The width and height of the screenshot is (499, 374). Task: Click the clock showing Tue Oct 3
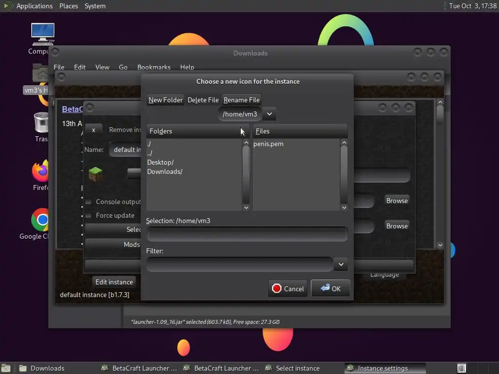click(473, 6)
